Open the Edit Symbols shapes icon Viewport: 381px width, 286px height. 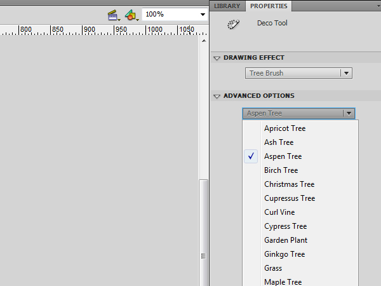tap(131, 15)
